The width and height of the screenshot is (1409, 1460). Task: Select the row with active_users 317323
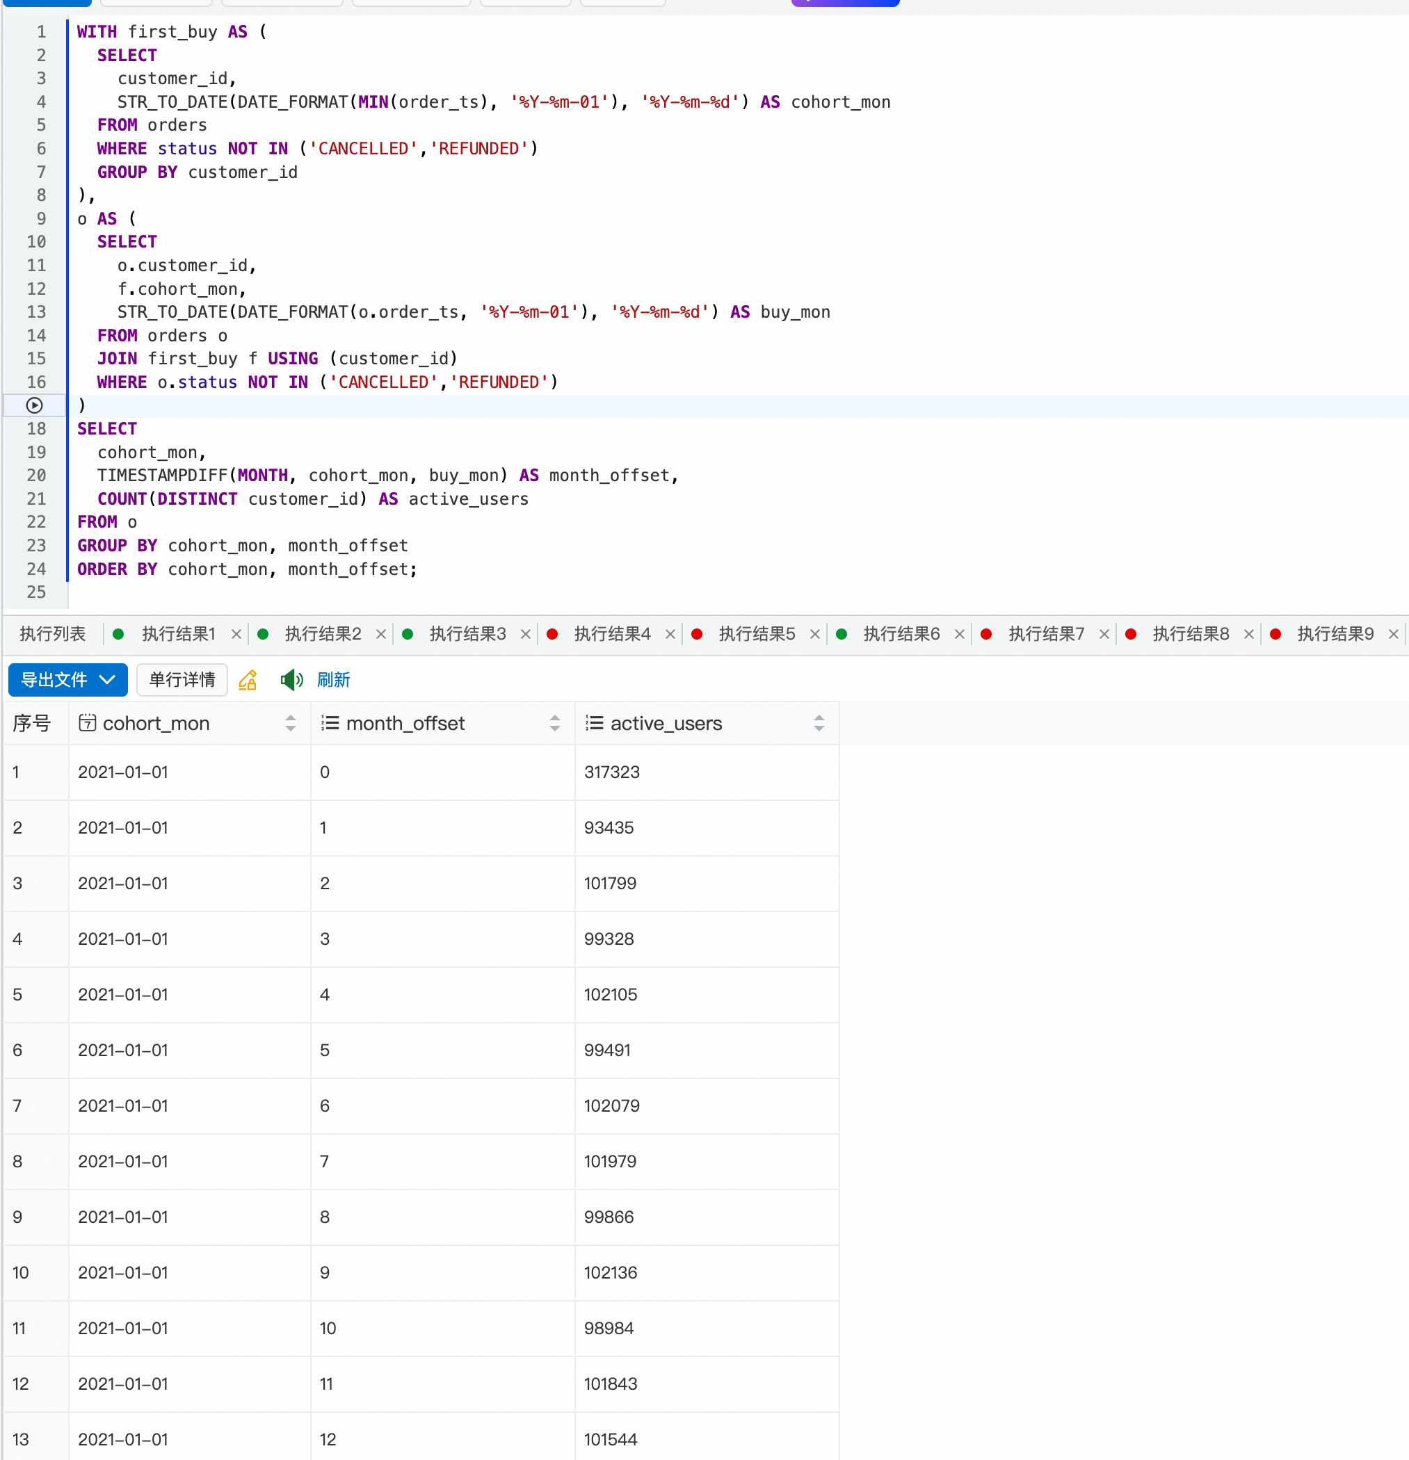(x=611, y=772)
